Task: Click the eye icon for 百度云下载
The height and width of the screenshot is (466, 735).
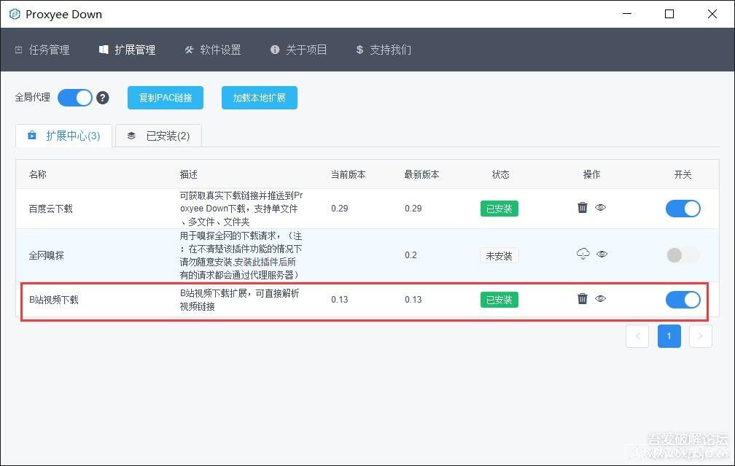Action: (x=601, y=208)
